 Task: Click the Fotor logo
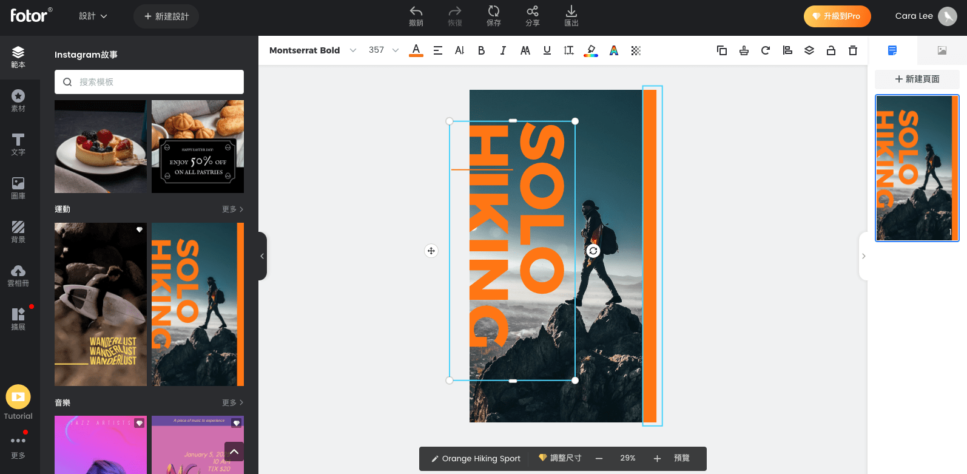click(31, 15)
